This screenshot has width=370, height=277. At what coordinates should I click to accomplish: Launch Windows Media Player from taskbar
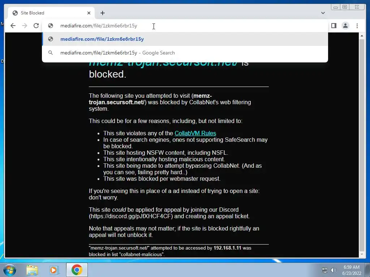(54, 270)
